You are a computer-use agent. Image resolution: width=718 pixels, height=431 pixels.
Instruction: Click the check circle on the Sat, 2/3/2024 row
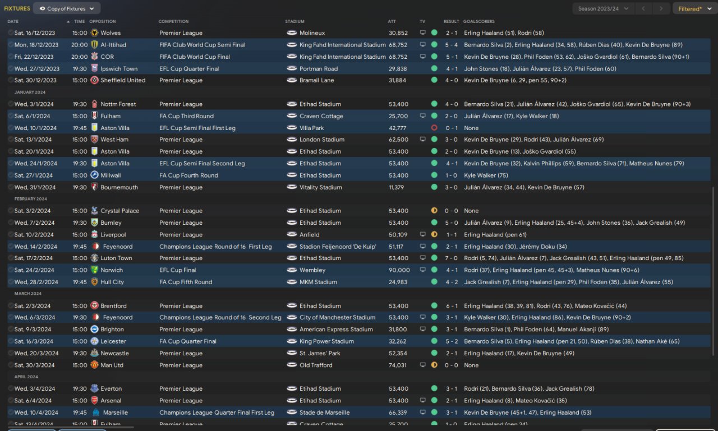click(11, 306)
